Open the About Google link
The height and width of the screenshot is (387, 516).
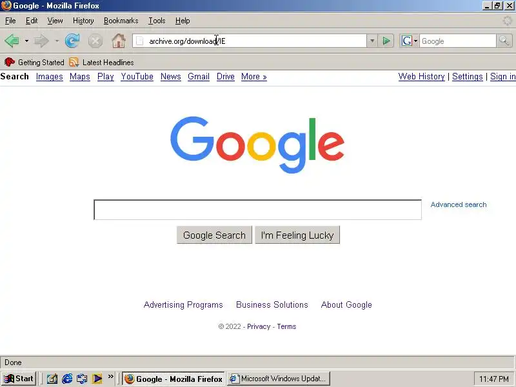(346, 304)
